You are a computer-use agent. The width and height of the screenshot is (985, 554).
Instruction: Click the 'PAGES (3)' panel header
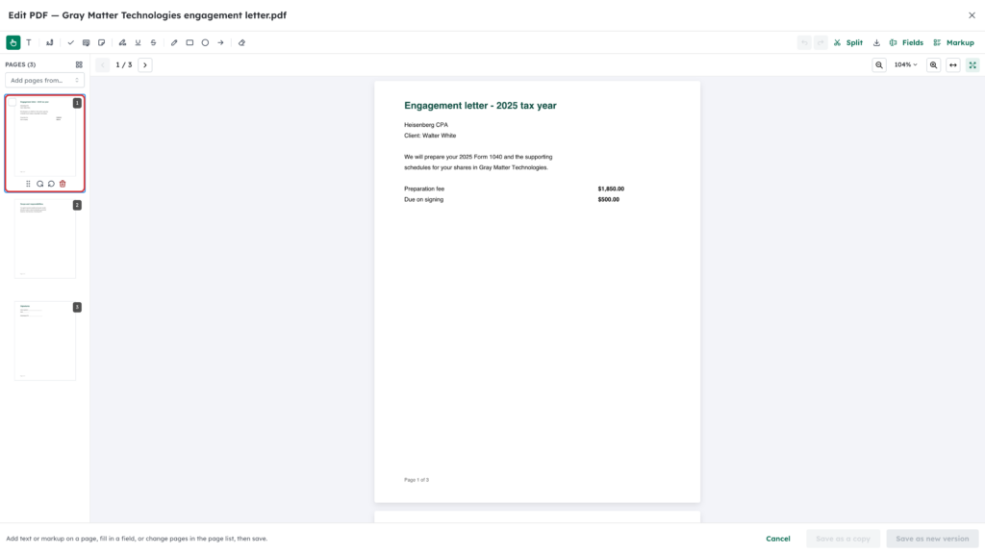coord(21,64)
